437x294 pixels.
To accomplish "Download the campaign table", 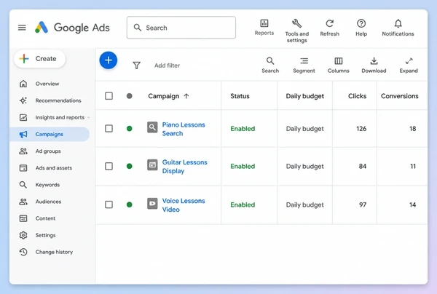I will (374, 65).
